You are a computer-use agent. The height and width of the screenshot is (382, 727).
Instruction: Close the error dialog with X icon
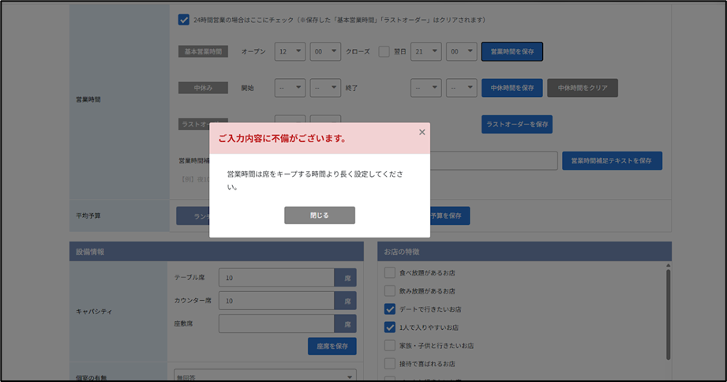coord(422,133)
